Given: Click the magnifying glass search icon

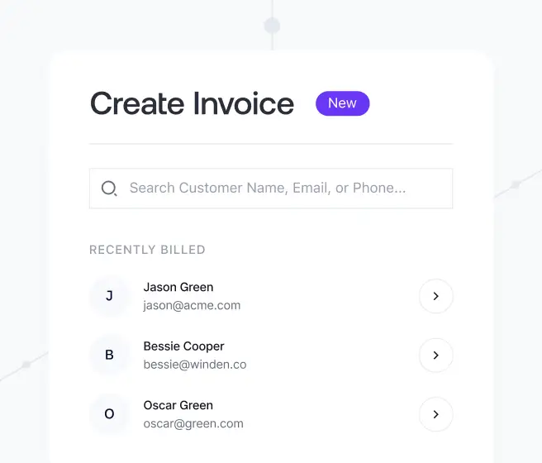Looking at the screenshot, I should tap(109, 189).
